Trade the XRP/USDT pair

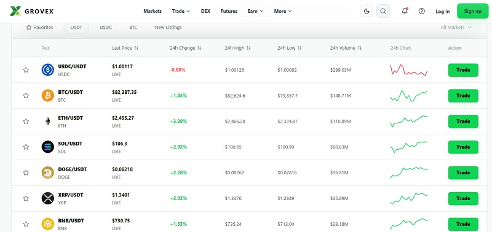coord(463,198)
